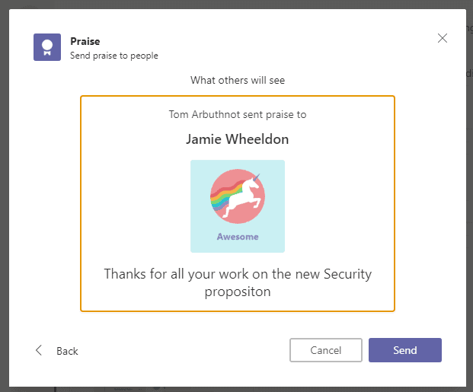Click the 'Thanks for all your work' message line

tap(238, 274)
